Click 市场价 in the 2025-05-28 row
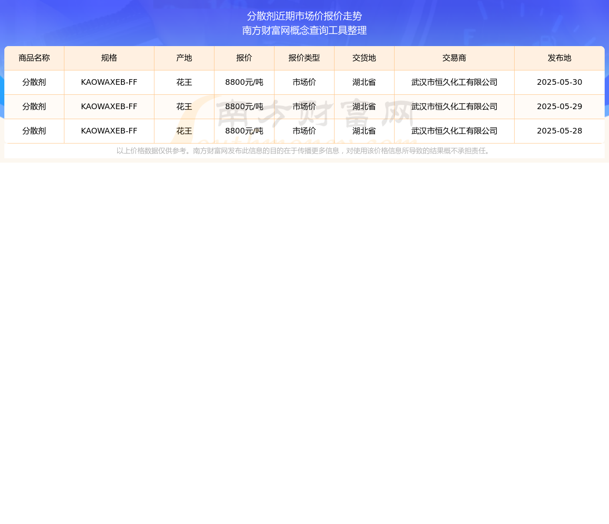Image resolution: width=609 pixels, height=524 pixels. [x=304, y=131]
